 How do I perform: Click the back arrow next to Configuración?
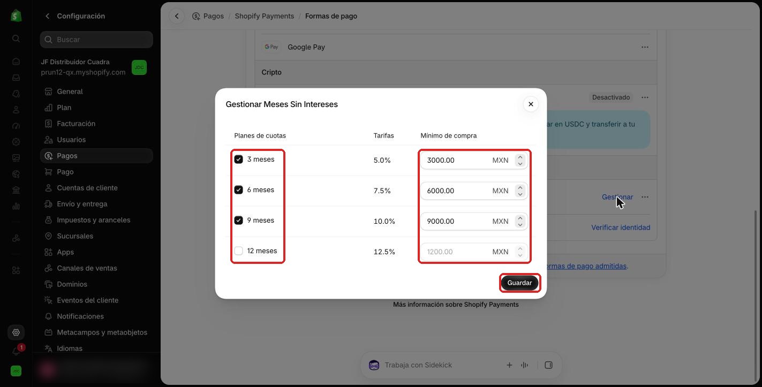(47, 16)
